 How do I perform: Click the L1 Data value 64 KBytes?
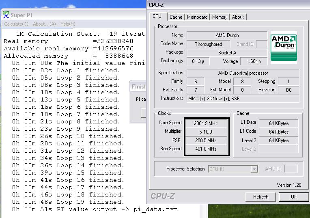click(279, 123)
